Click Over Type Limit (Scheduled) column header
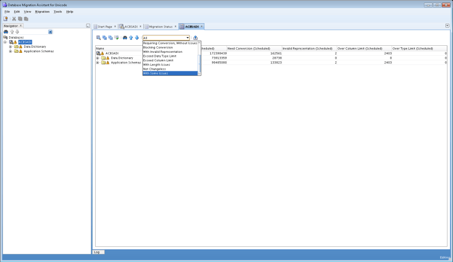Viewport: 453px width, 262px height. [419, 48]
